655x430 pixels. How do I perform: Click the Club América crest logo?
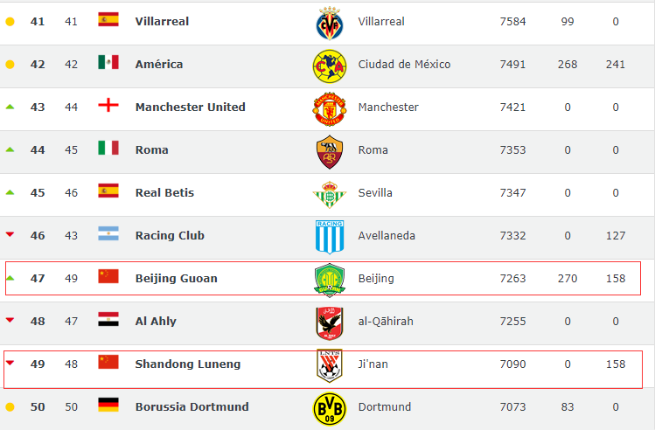(330, 66)
